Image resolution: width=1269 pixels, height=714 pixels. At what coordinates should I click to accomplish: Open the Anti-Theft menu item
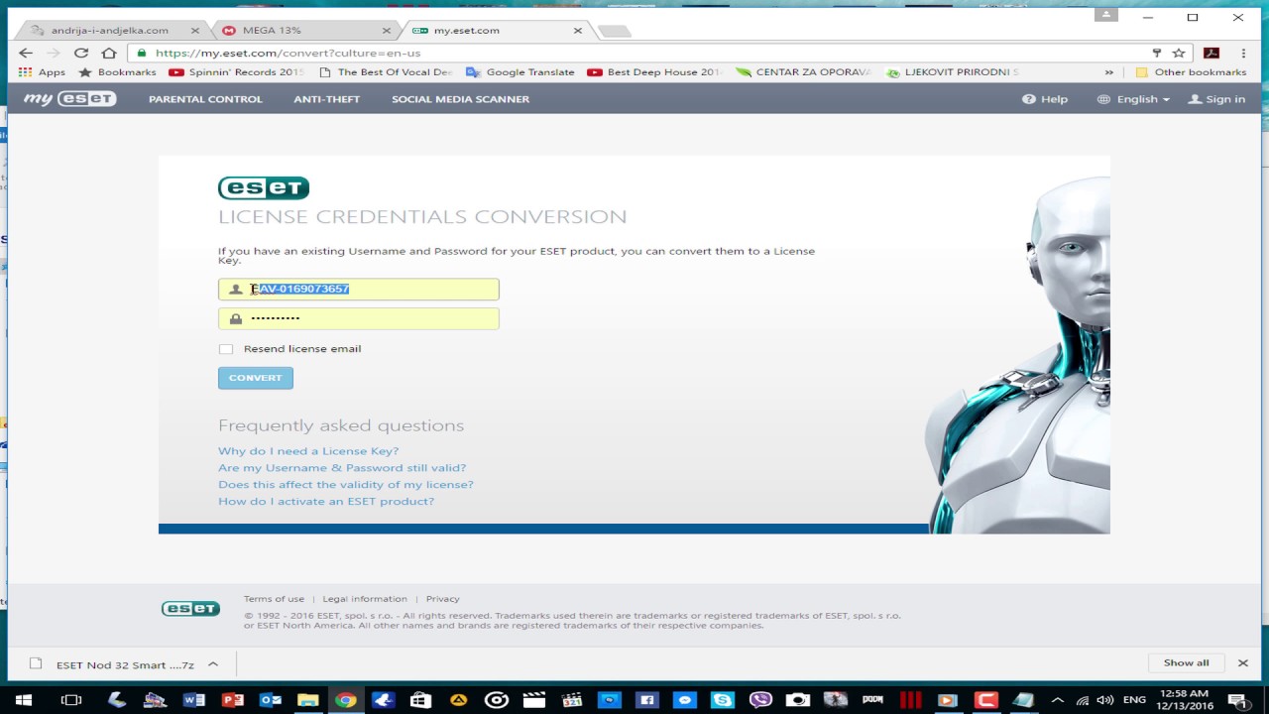click(x=326, y=99)
